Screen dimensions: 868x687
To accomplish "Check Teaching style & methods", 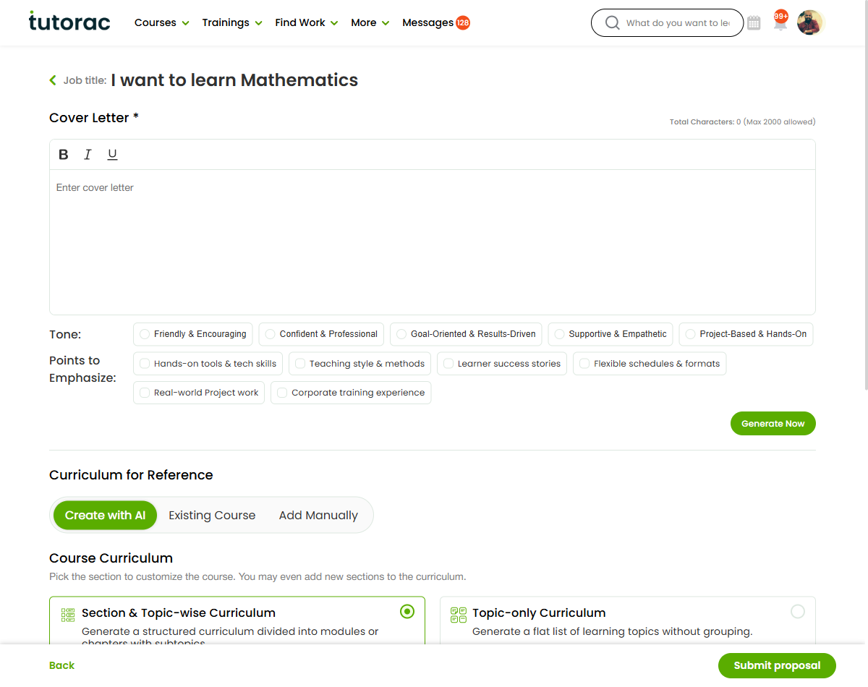I will pyautogui.click(x=360, y=364).
